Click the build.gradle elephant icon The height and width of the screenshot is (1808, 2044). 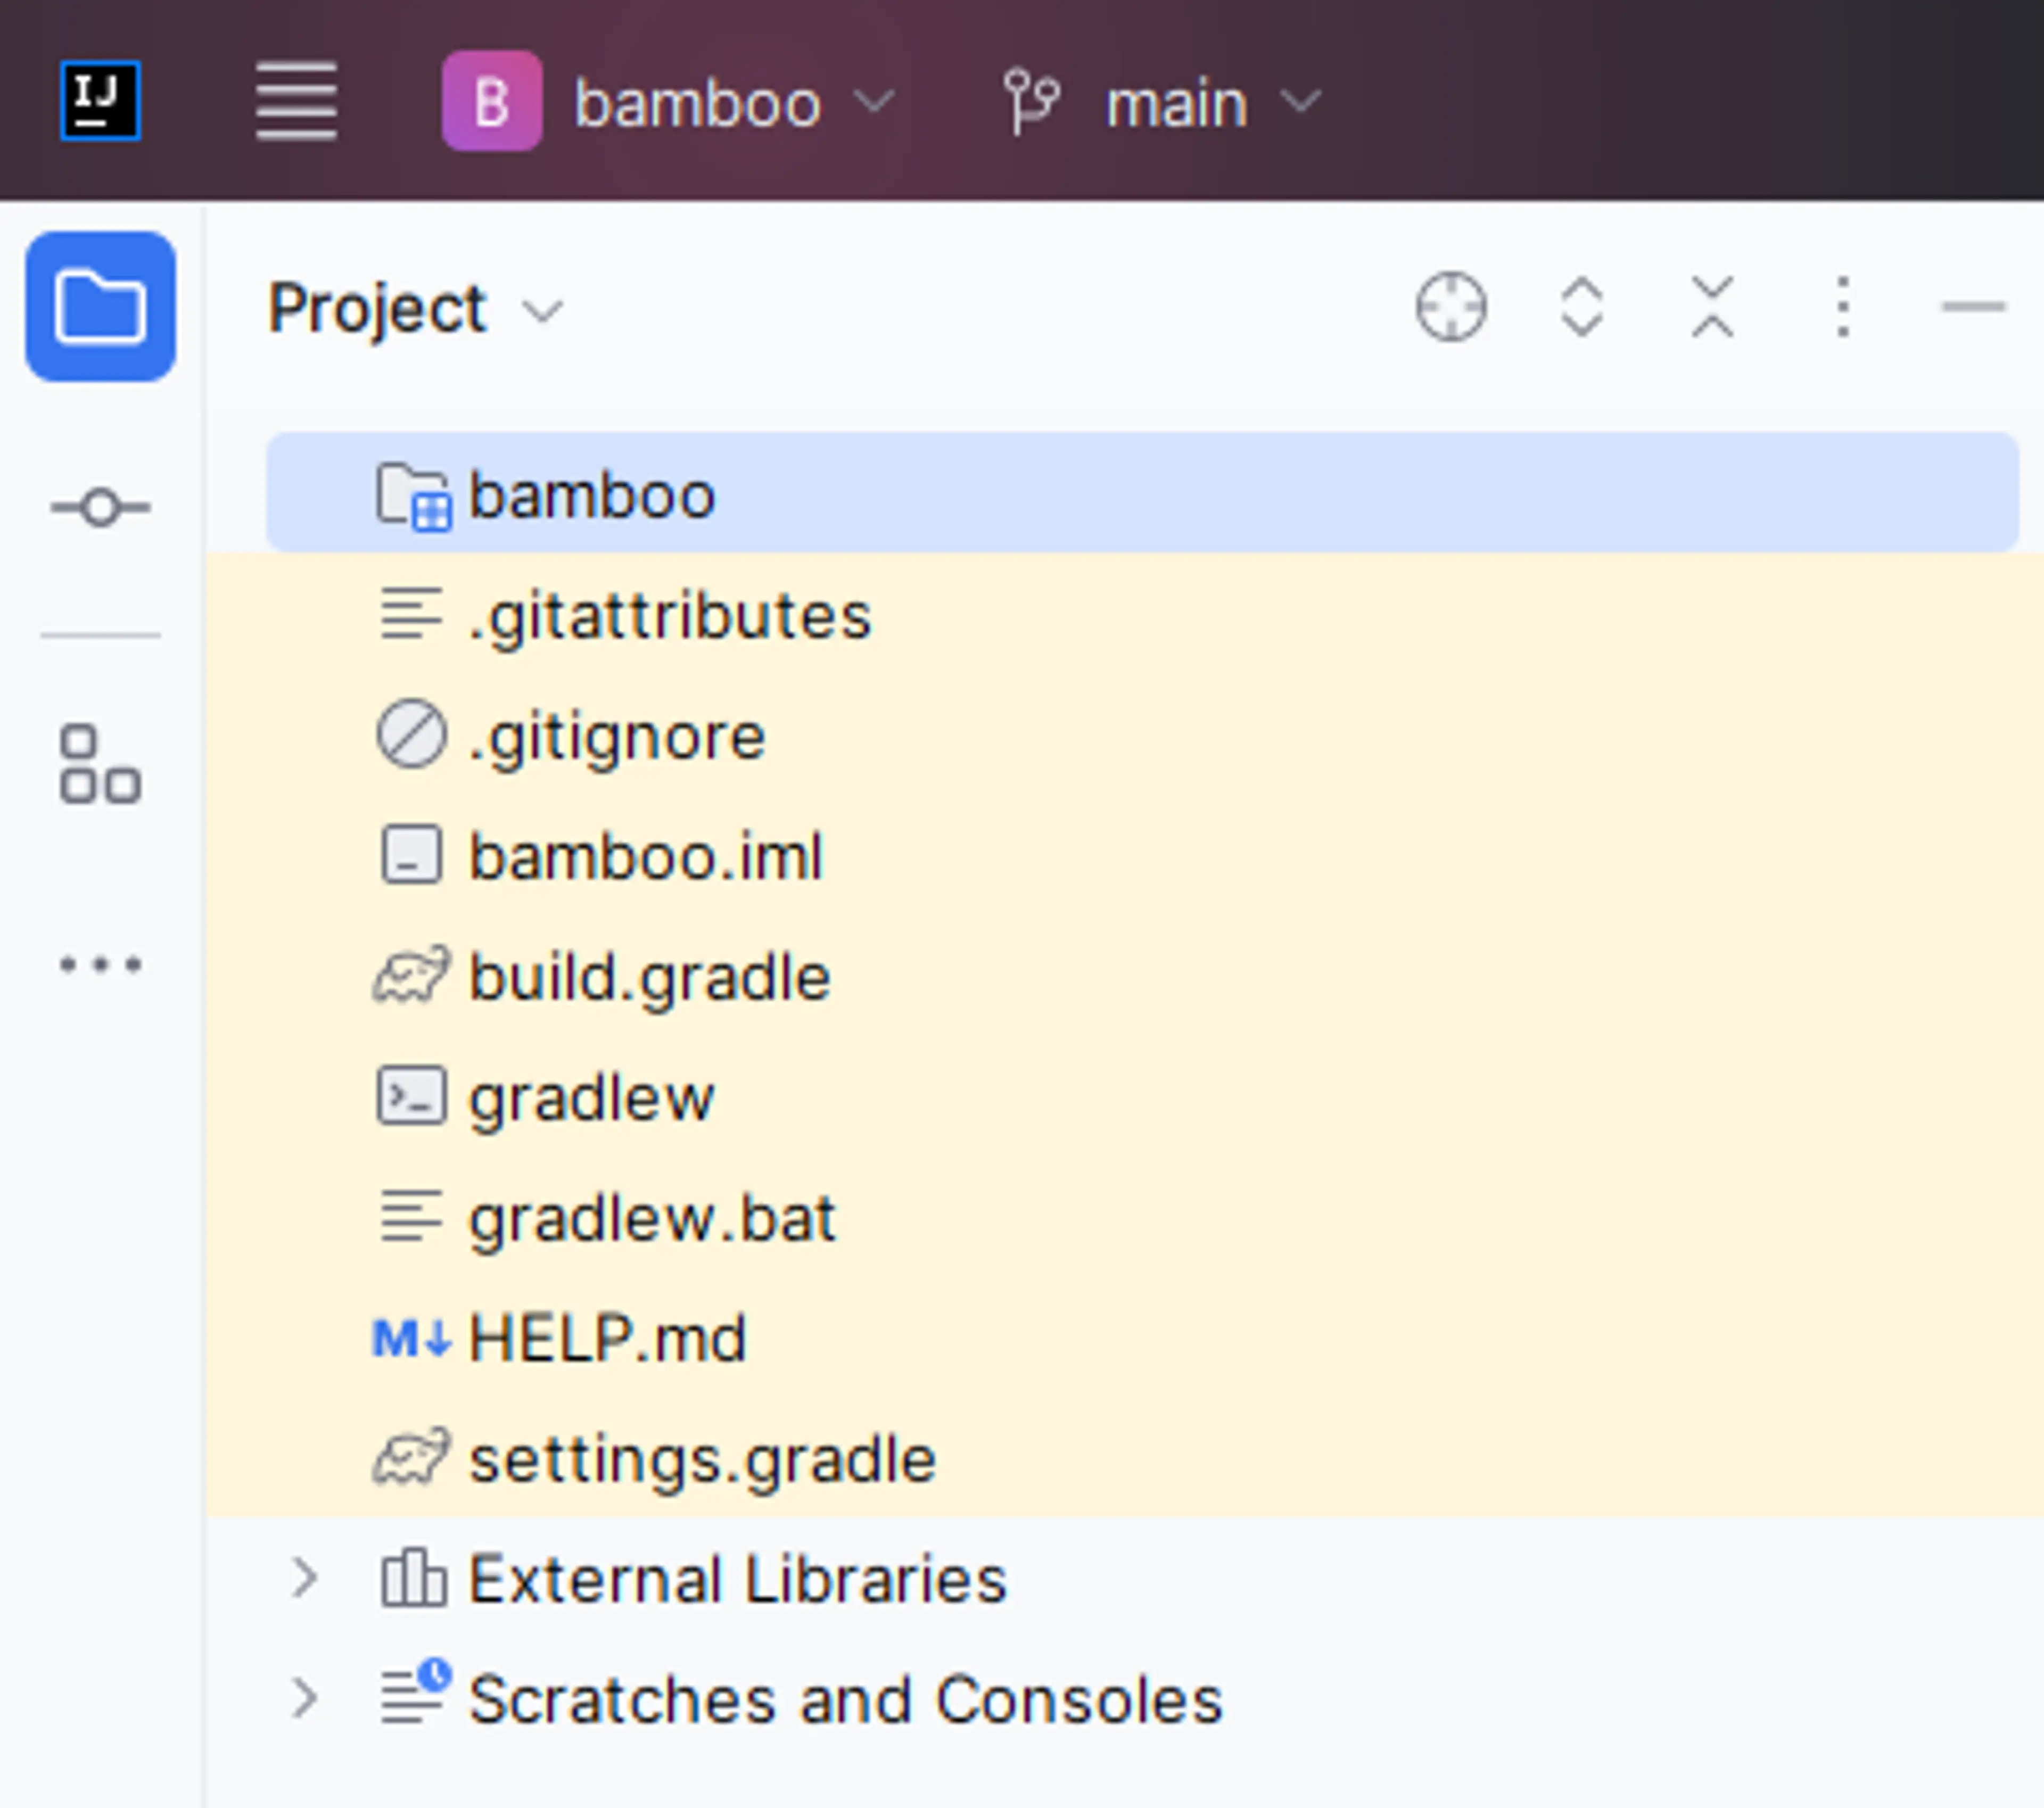tap(411, 975)
